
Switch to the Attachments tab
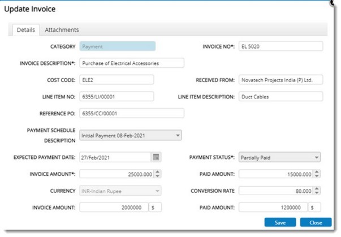click(62, 30)
